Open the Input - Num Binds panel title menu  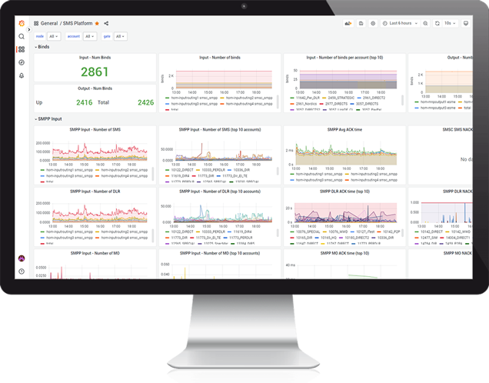click(x=95, y=58)
